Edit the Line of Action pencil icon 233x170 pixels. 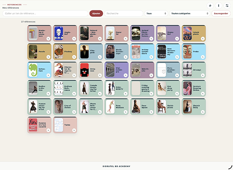click(74, 112)
